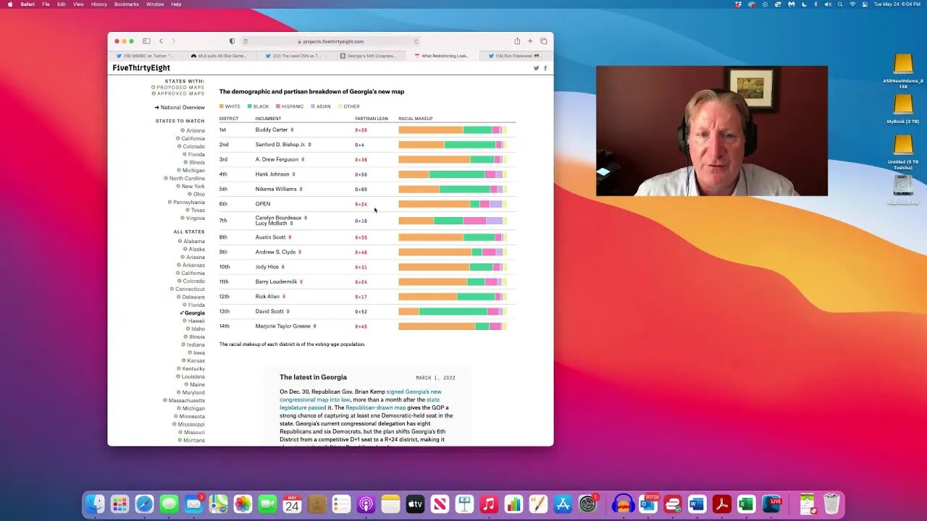Open Adobe Acrobat from the Dock
The height and width of the screenshot is (521, 927).
point(721,504)
